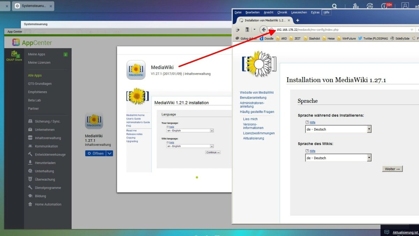Click the QTS search magnifier icon

(x=335, y=6)
